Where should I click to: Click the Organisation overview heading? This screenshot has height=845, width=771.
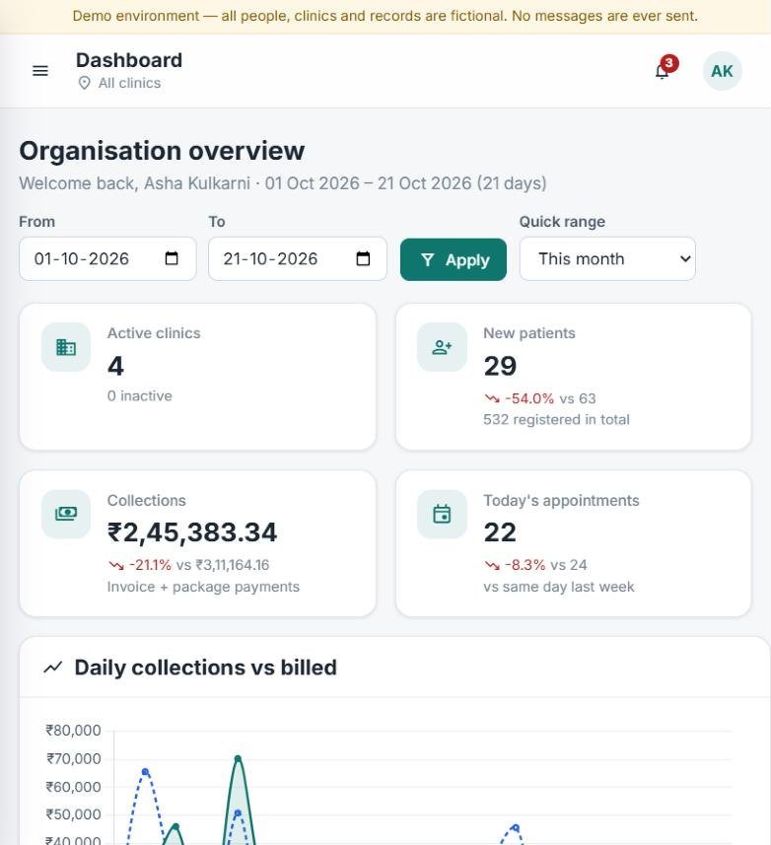click(162, 151)
